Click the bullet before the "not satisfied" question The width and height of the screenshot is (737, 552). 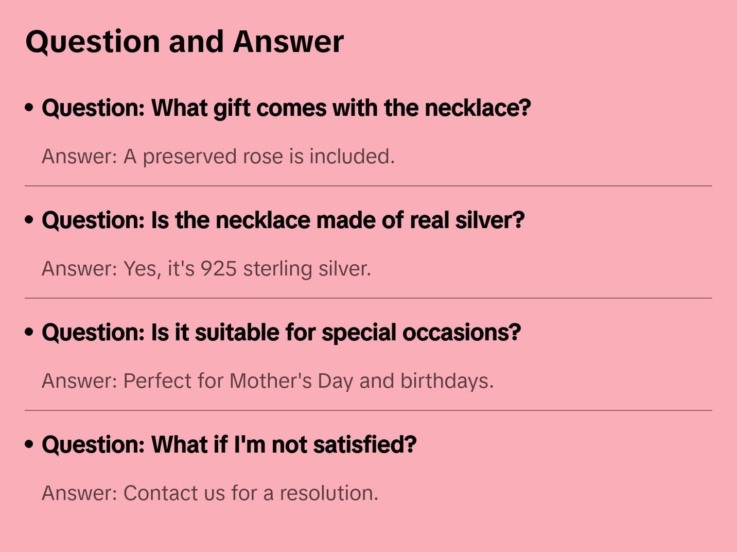pos(29,445)
